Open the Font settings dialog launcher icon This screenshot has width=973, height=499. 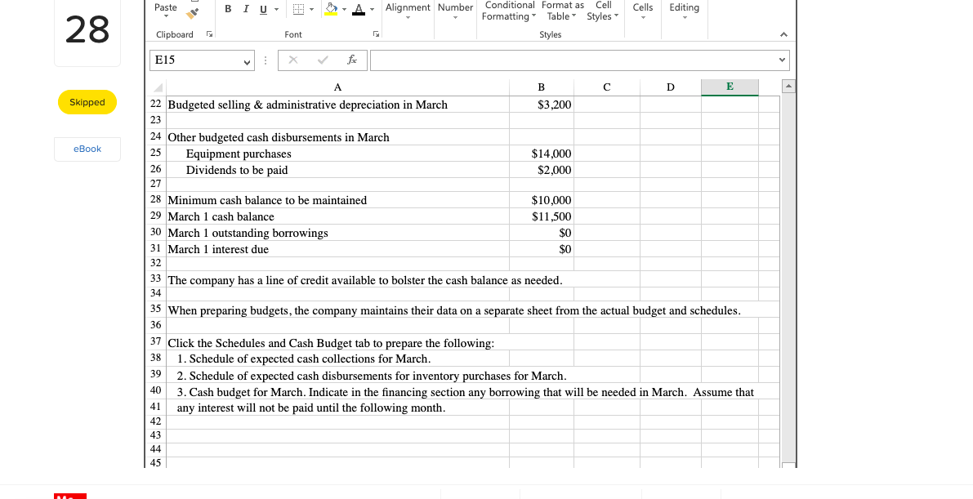click(x=376, y=34)
